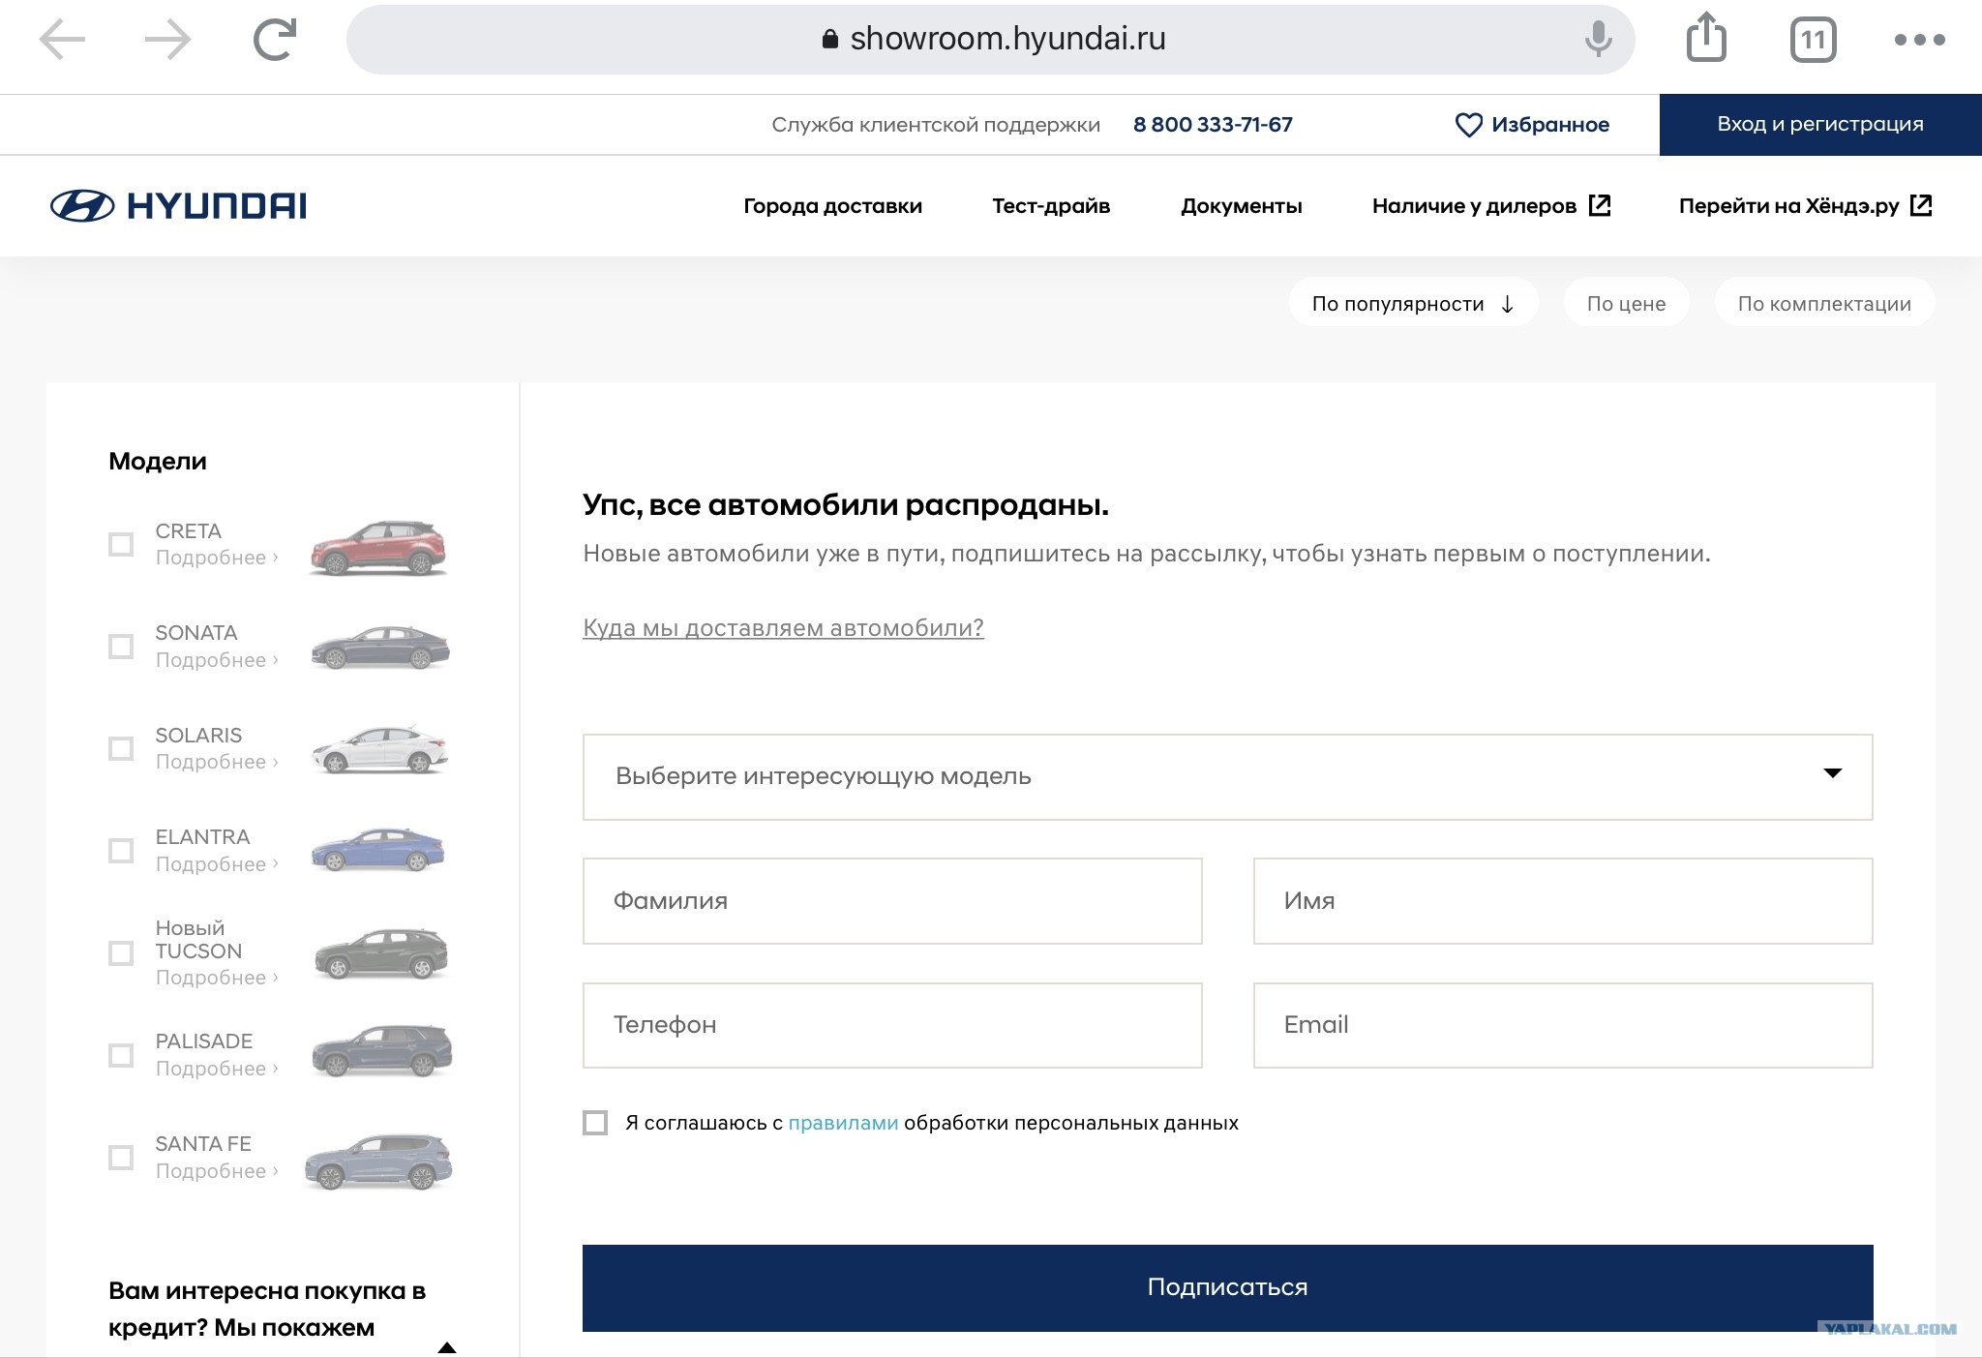Click the PALISADE car thumbnail

click(382, 1051)
